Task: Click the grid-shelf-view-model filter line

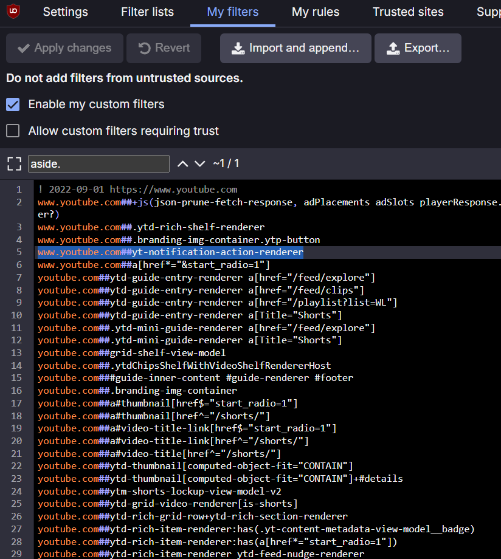Action: click(x=132, y=353)
